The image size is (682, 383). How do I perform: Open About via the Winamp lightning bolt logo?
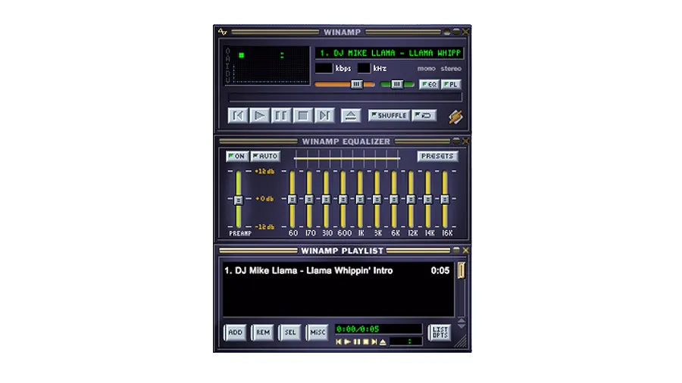pyautogui.click(x=455, y=117)
